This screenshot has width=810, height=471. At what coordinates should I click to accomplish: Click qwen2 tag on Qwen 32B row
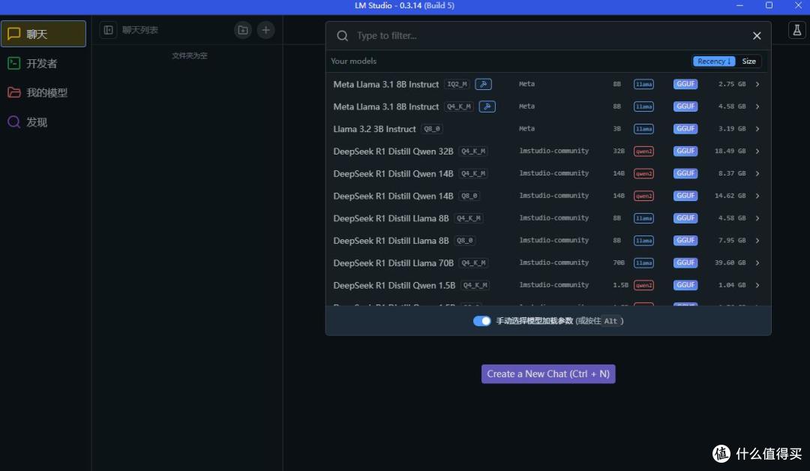(643, 151)
